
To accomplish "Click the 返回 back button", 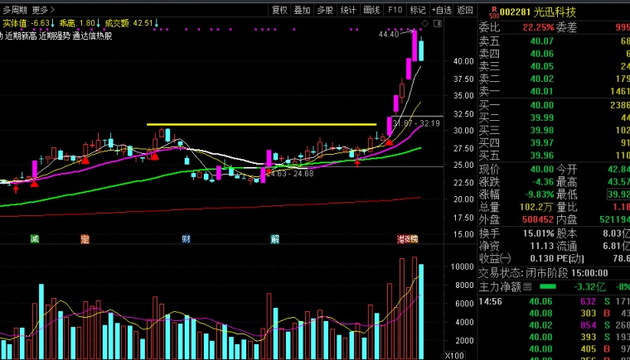I will coord(465,10).
